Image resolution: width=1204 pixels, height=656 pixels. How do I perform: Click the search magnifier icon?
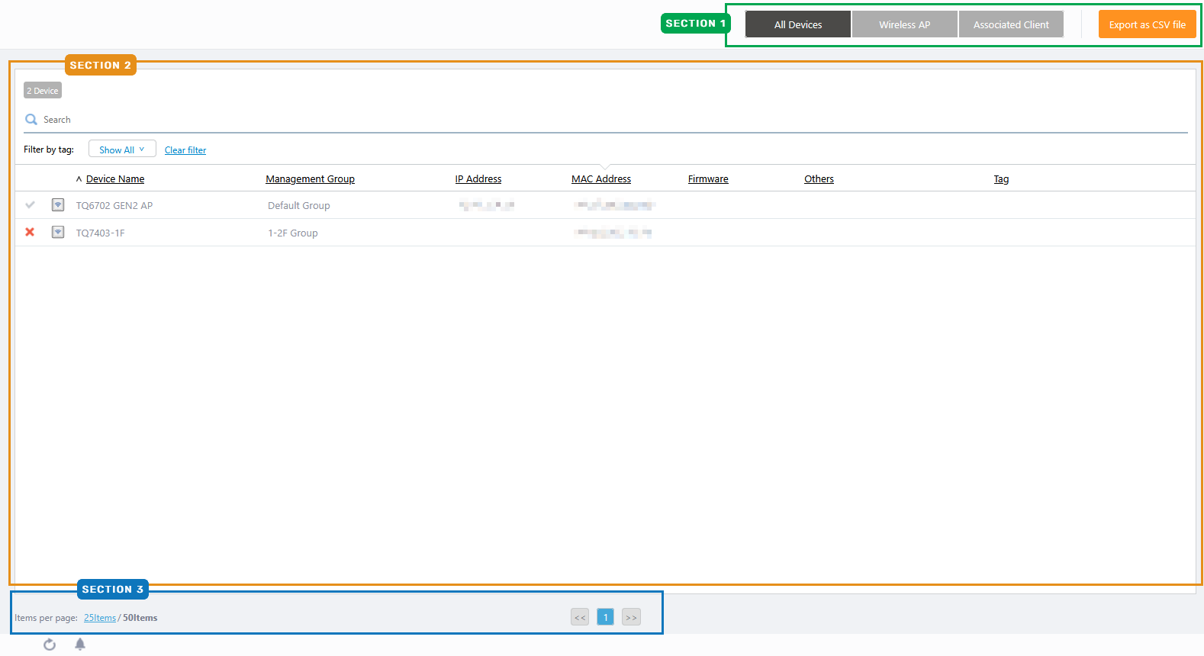[x=31, y=120]
